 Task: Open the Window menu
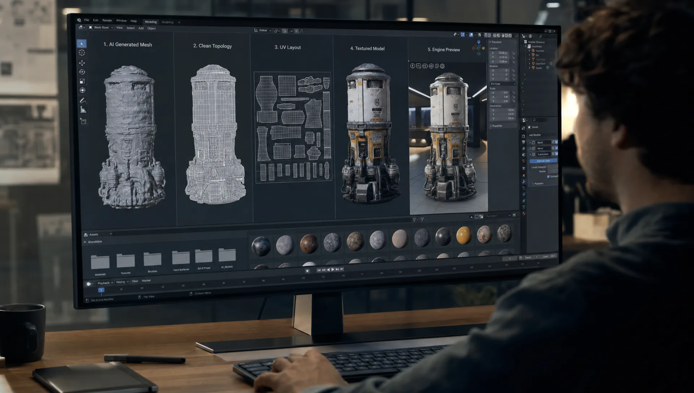pyautogui.click(x=121, y=21)
